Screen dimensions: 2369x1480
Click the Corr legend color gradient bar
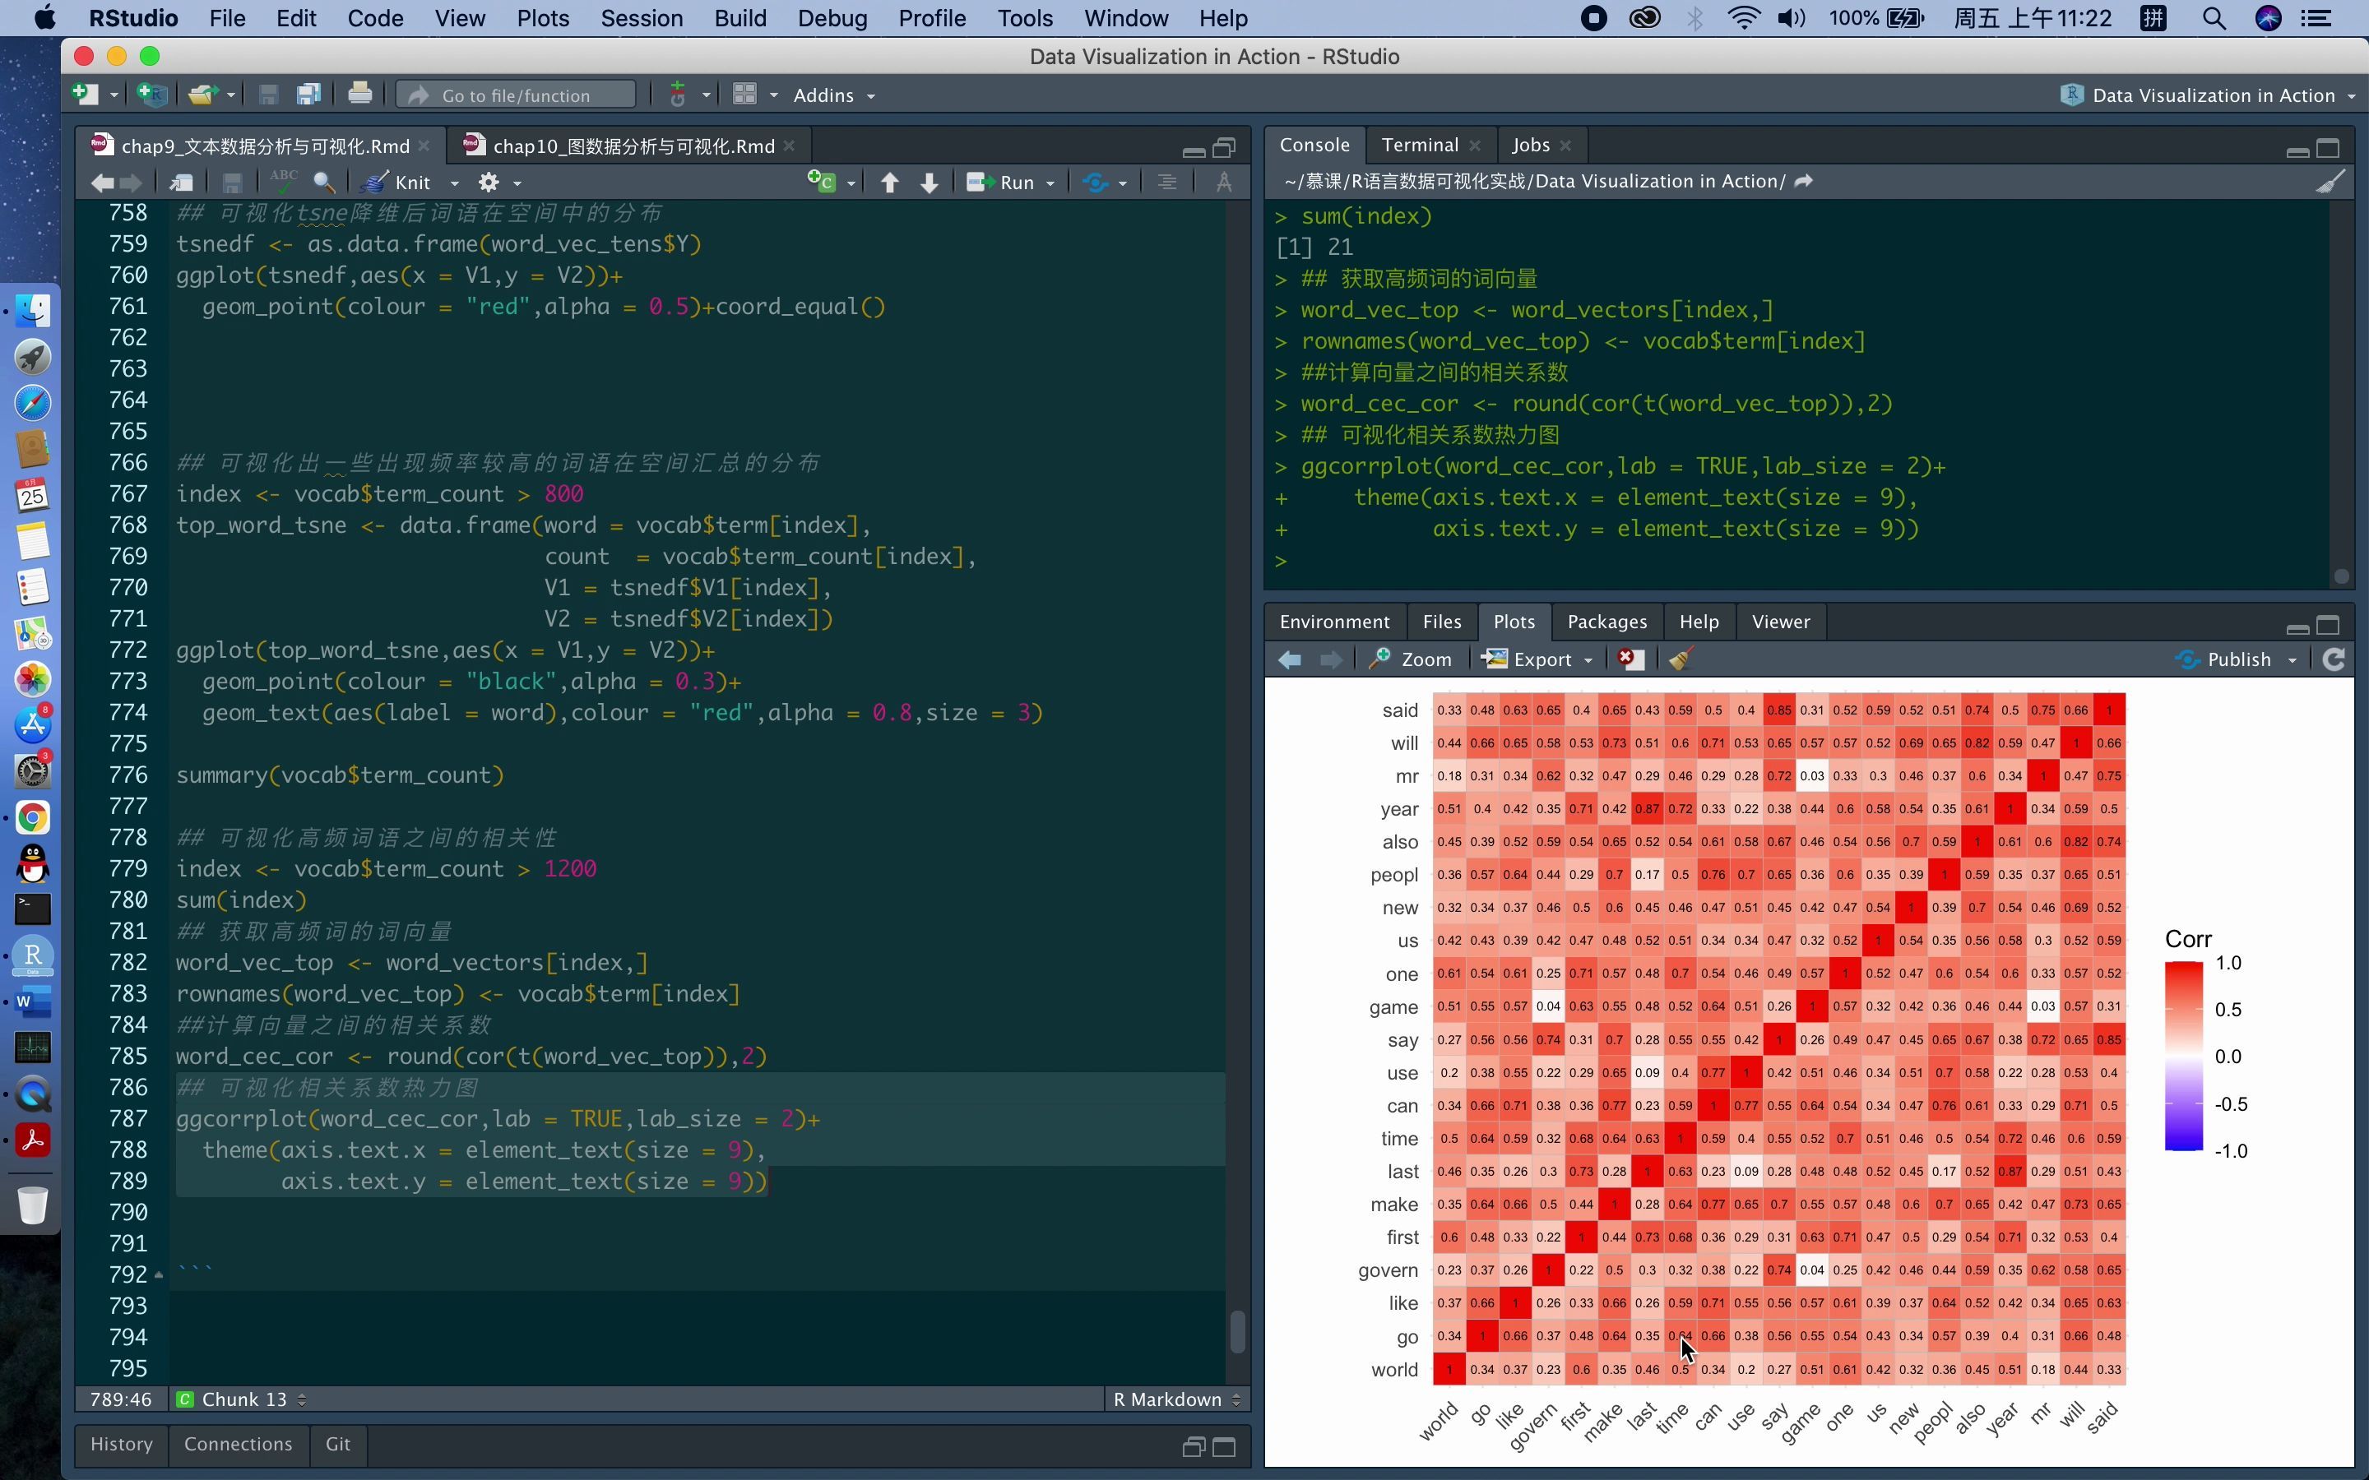(2183, 1057)
